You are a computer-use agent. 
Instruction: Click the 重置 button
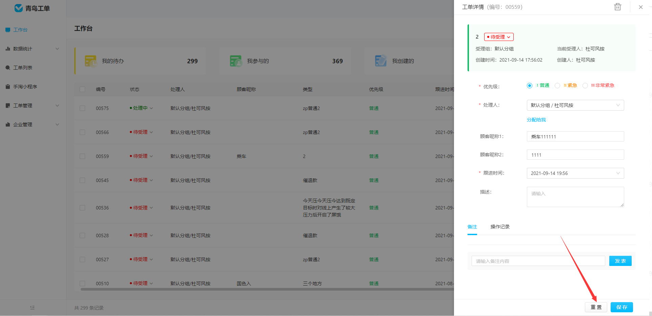click(x=596, y=307)
